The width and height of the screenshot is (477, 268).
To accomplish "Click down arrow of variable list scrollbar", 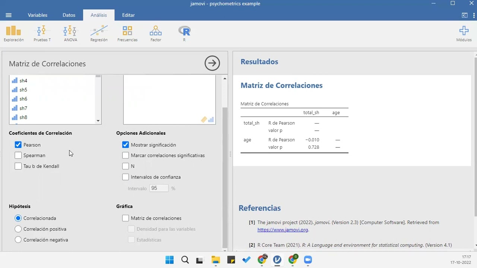I will click(x=98, y=121).
